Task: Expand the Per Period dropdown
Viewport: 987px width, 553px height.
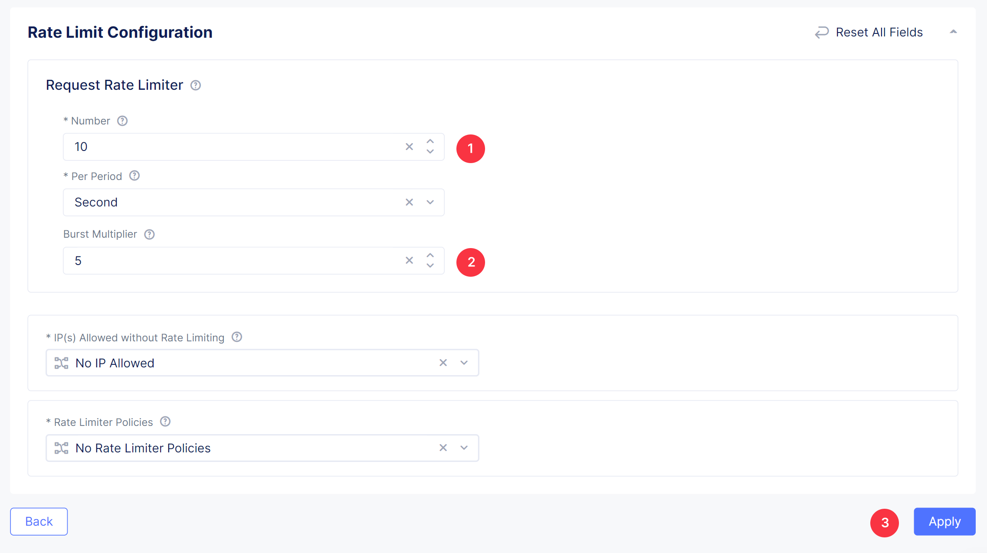Action: (x=430, y=202)
